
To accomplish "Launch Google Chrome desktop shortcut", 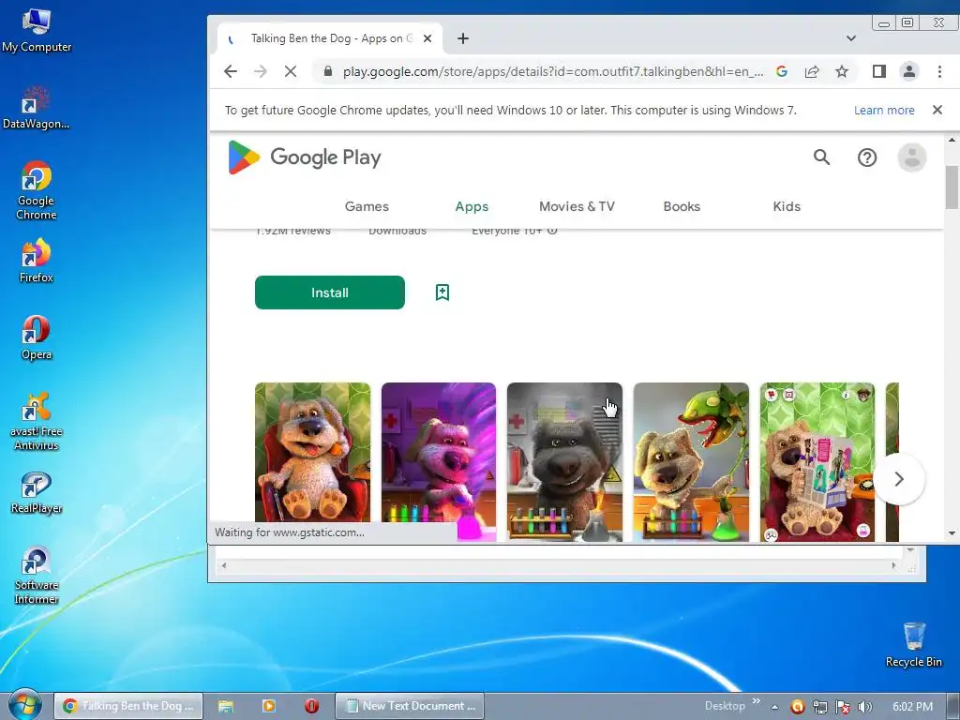I will pos(37,190).
